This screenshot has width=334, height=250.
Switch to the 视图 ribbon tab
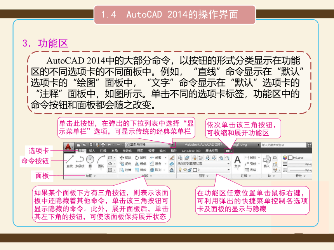point(140,151)
